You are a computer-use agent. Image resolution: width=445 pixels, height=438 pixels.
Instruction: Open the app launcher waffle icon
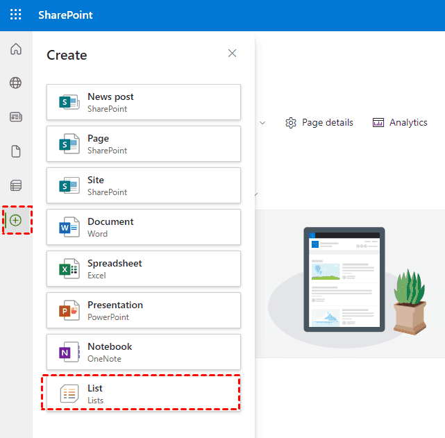[x=15, y=15]
